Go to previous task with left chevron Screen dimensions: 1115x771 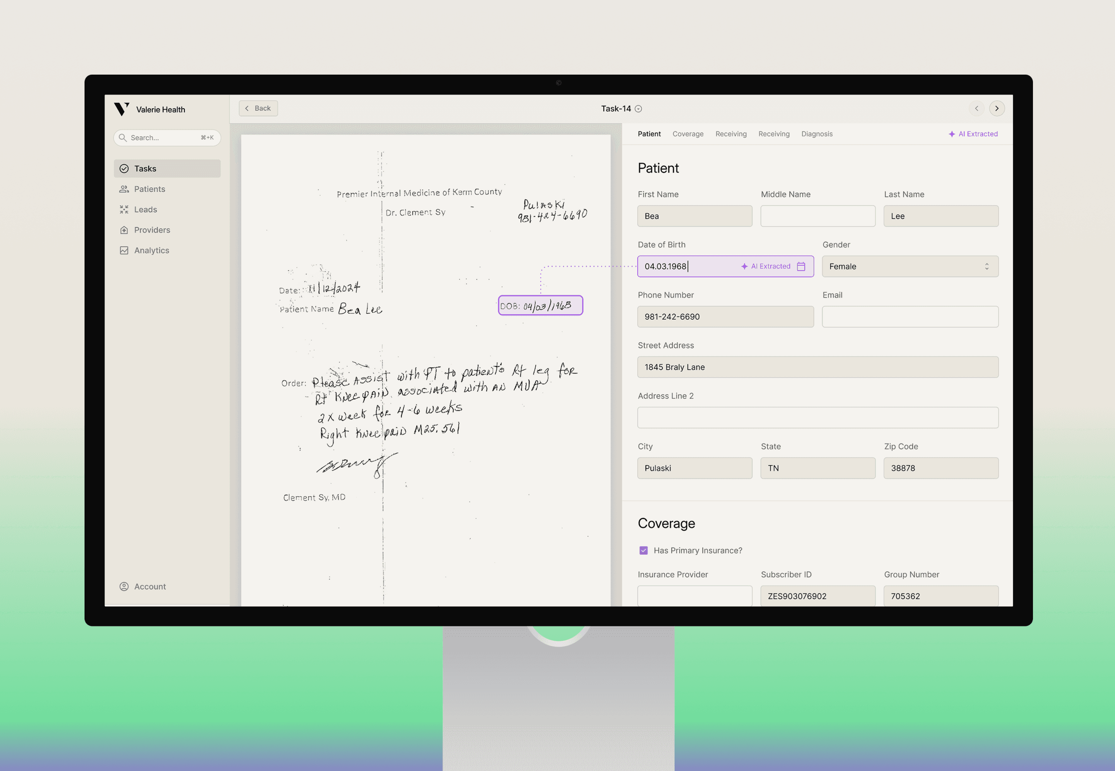point(977,109)
